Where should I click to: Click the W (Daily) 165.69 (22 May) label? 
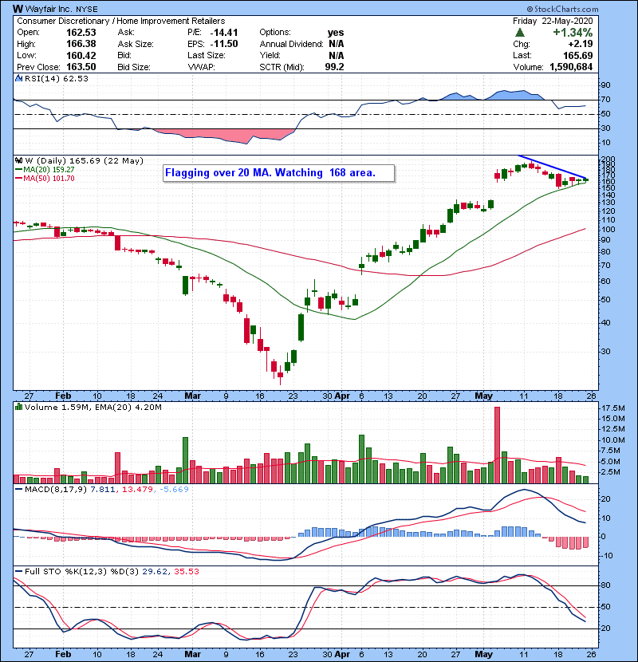(84, 161)
